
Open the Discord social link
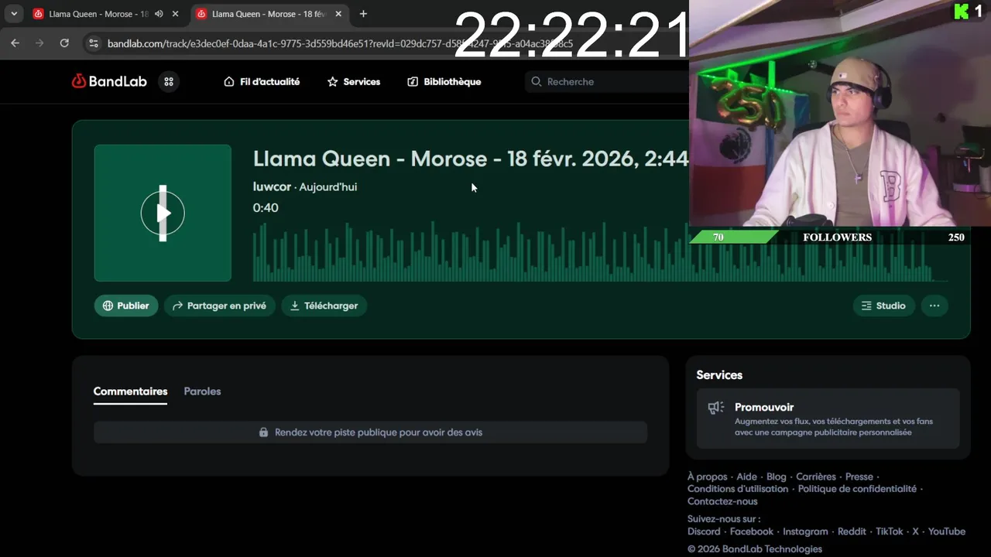(704, 531)
